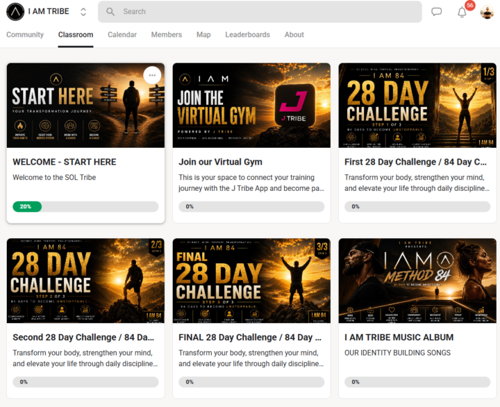Viewport: 500px width, 407px height.
Task: Open First 28 Day Challenge thumbnail
Action: 417,106
